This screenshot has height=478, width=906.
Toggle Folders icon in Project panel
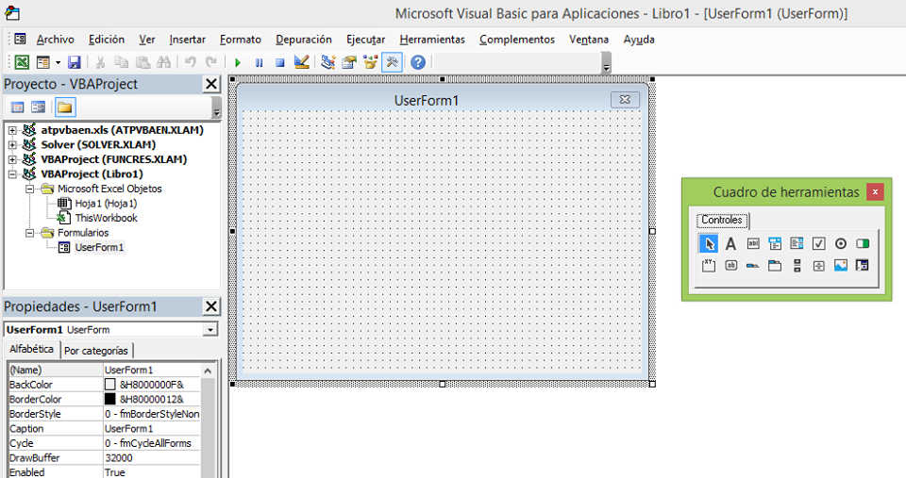coord(65,107)
